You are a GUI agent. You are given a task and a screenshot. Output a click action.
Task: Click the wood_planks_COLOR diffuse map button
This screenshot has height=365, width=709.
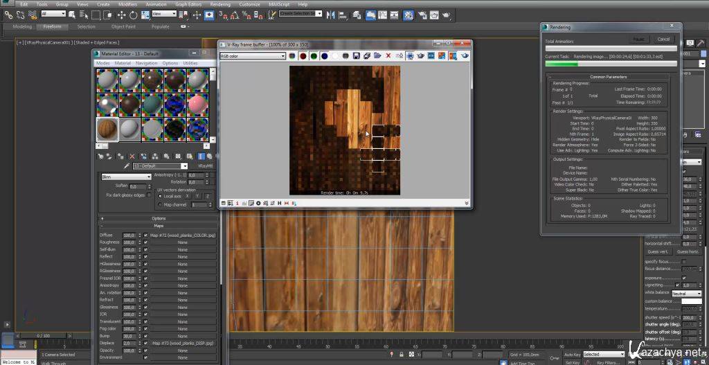pyautogui.click(x=182, y=235)
